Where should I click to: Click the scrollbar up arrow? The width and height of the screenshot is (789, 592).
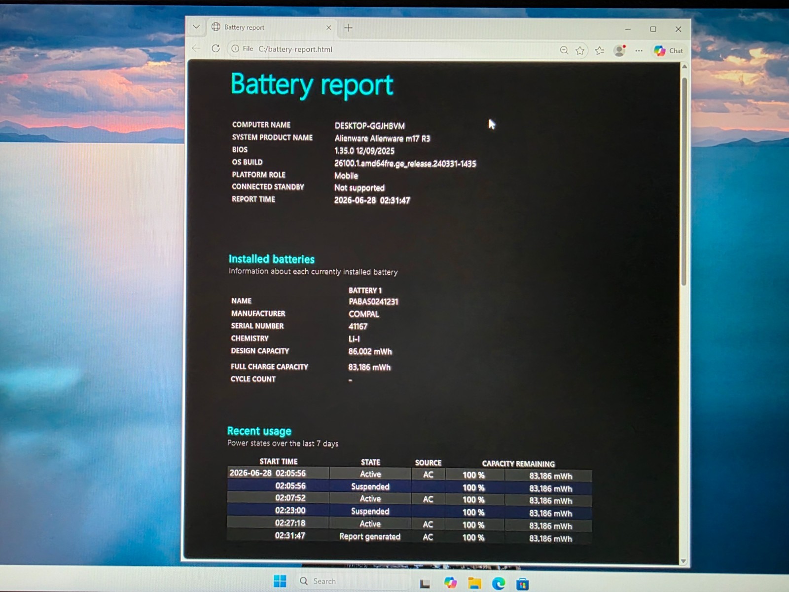(x=684, y=67)
